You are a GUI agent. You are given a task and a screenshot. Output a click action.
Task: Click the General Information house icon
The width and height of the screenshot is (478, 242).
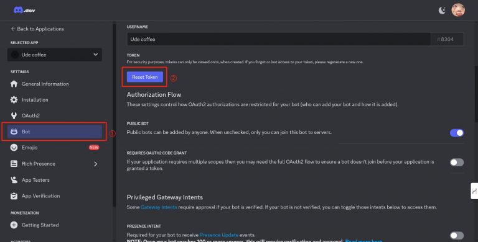coord(14,84)
